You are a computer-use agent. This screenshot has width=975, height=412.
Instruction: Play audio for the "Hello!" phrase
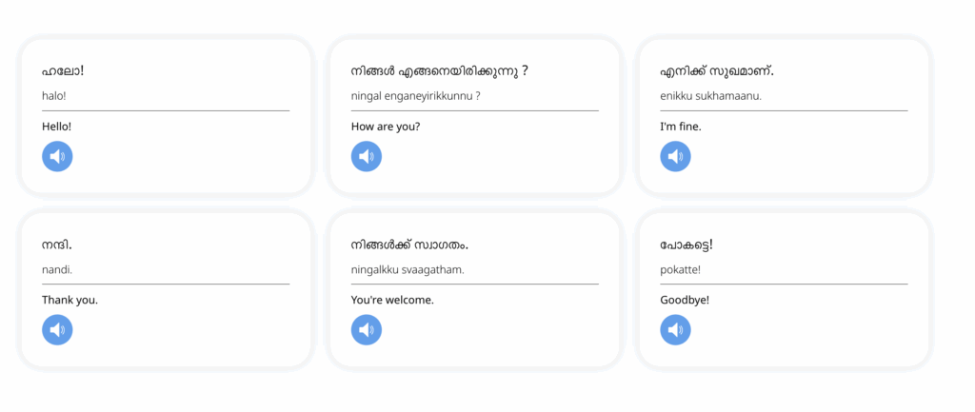pos(57,156)
